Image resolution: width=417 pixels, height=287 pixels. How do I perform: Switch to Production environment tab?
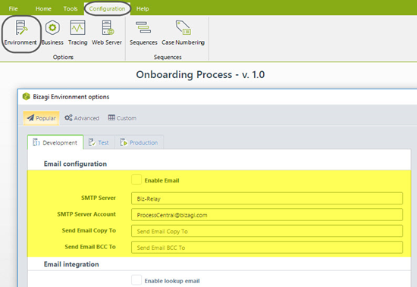tap(139, 142)
